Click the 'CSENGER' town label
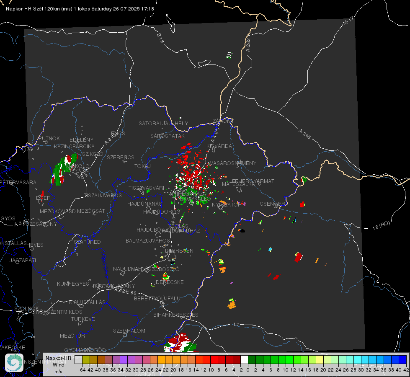The image size is (410, 377). [272, 204]
